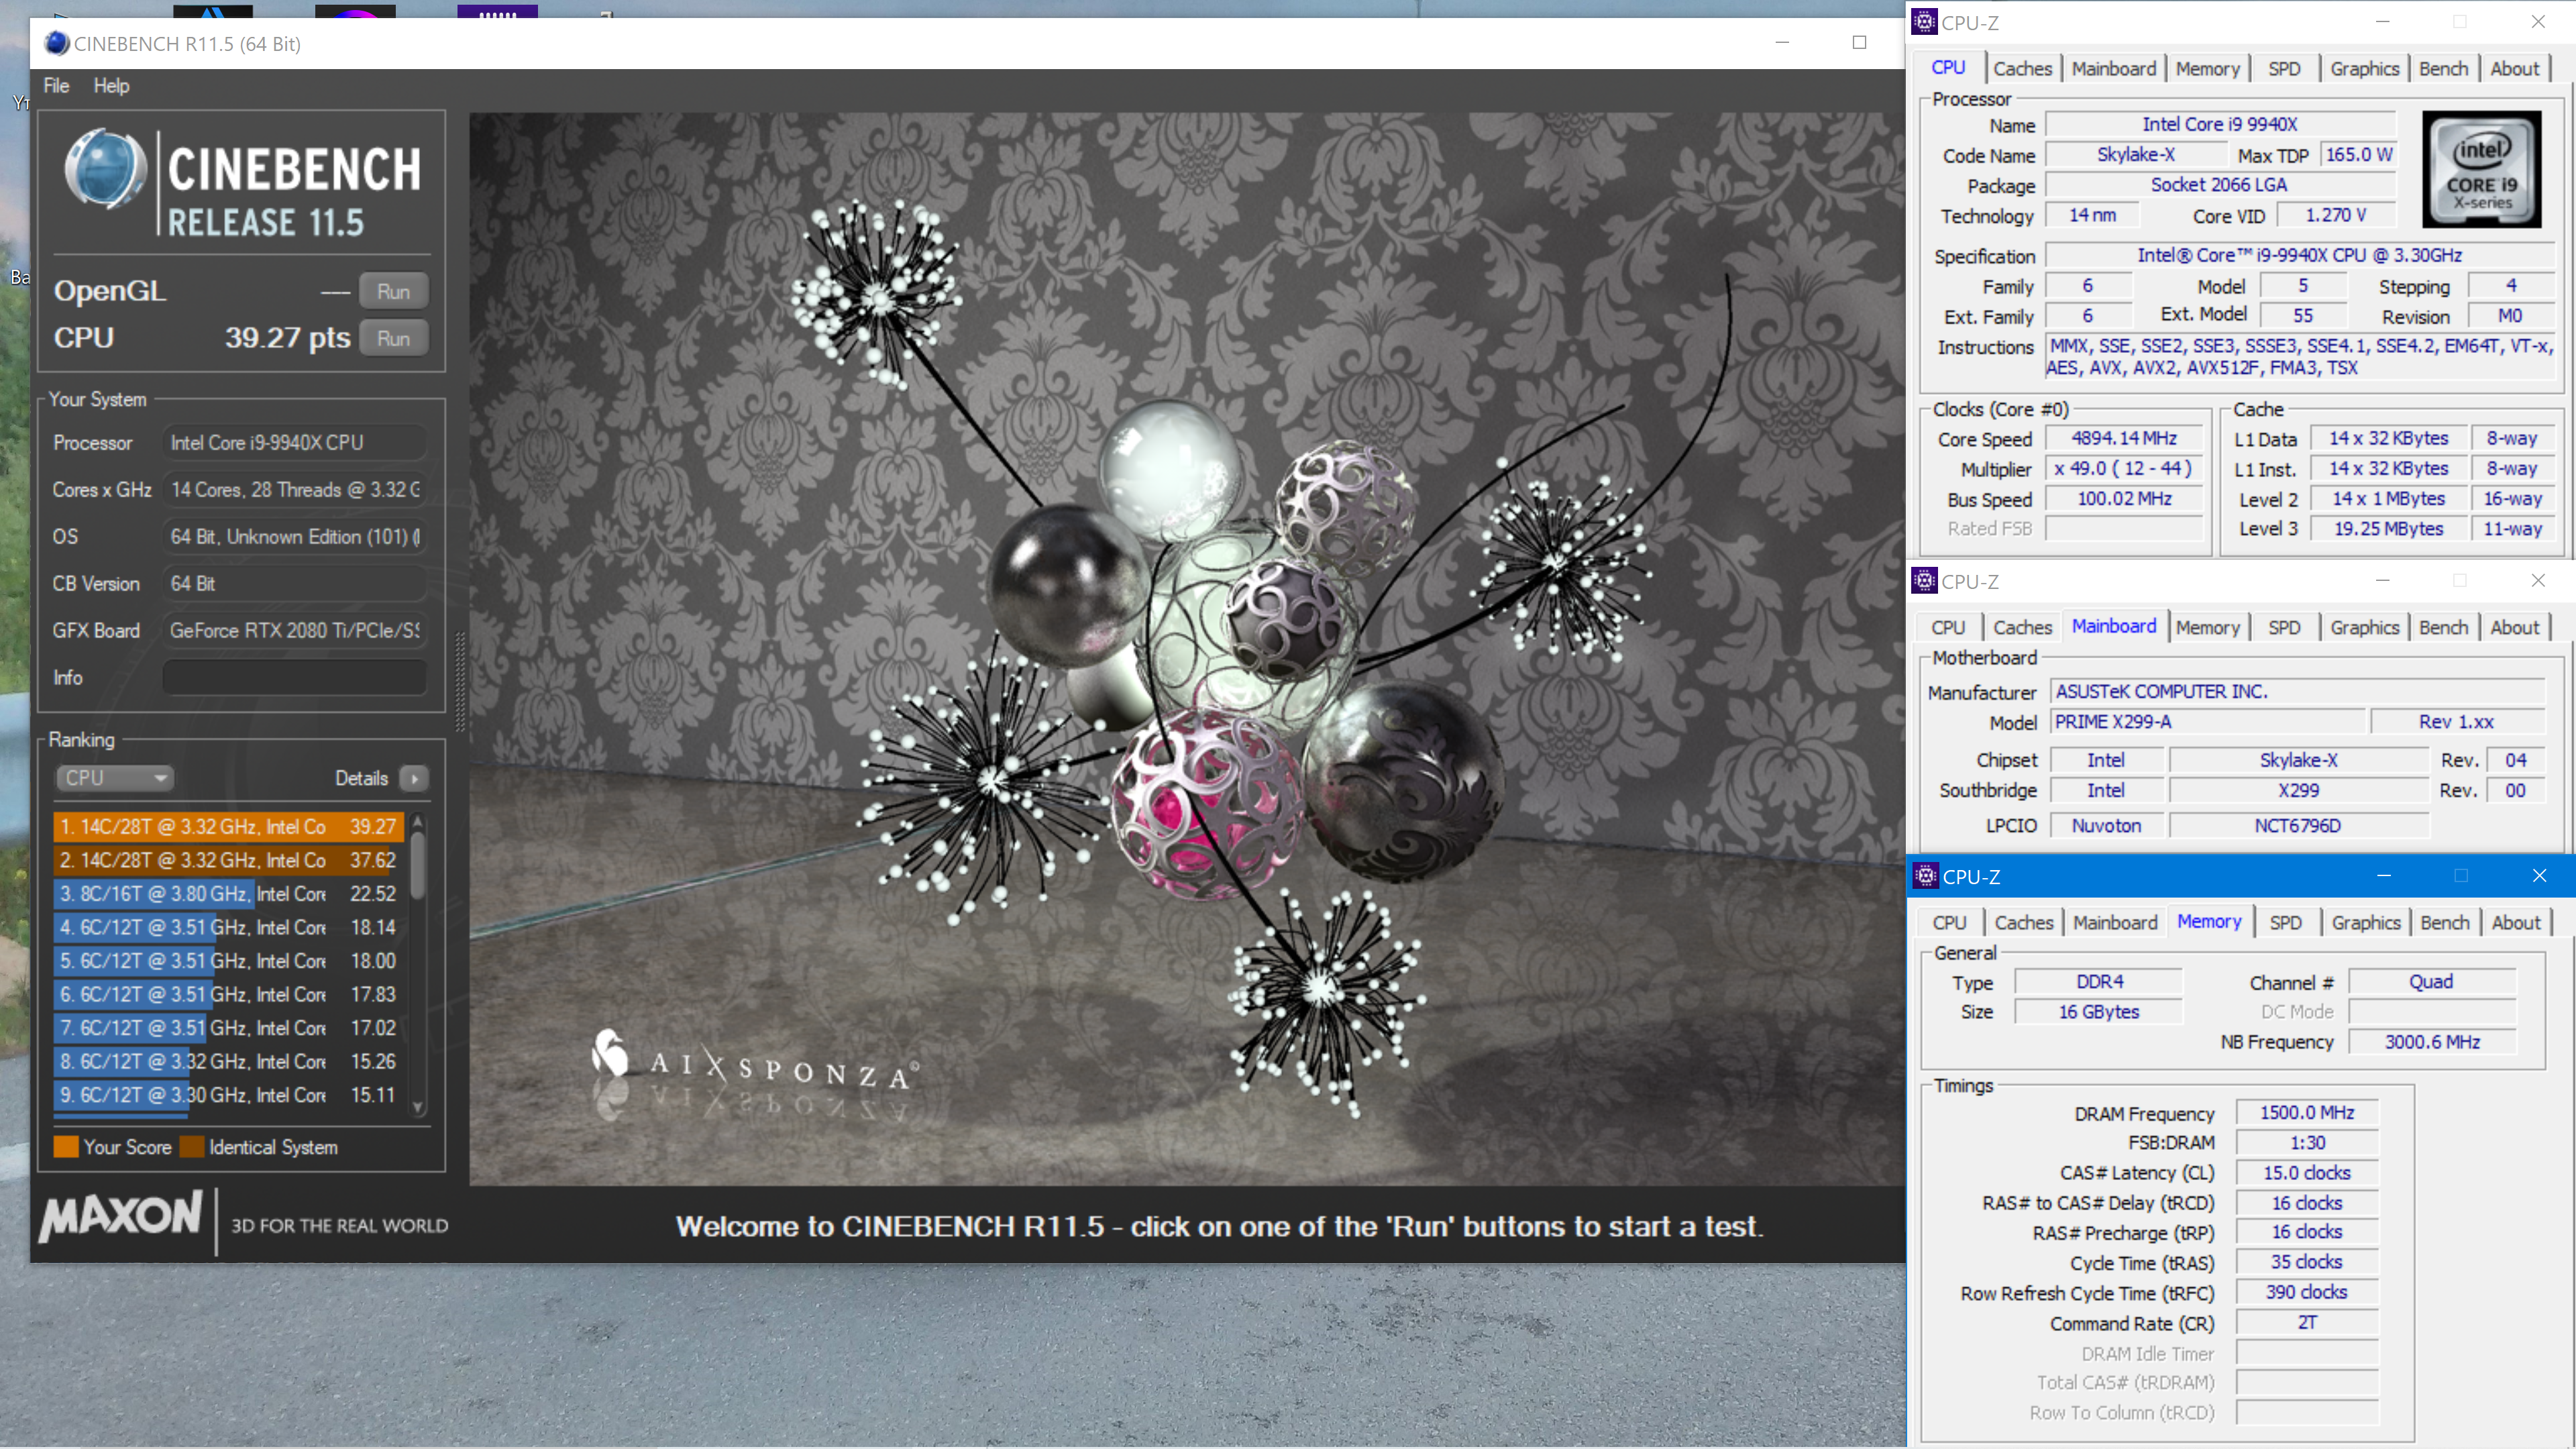Click the PRIME X299-A model field
Image resolution: width=2576 pixels, height=1449 pixels.
click(x=2208, y=721)
